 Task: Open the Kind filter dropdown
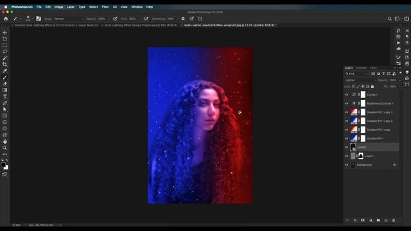coord(356,74)
